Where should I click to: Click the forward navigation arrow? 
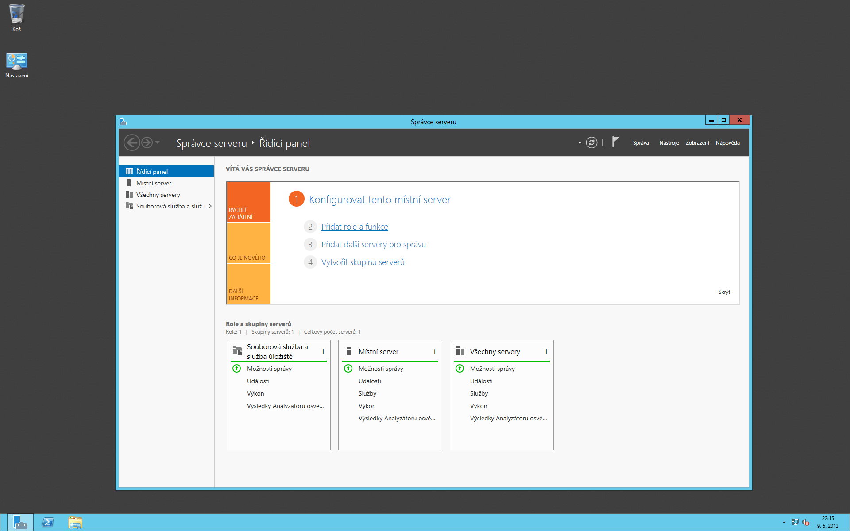[147, 142]
